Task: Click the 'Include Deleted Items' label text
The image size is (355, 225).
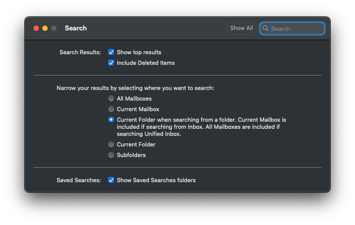Action: 146,63
